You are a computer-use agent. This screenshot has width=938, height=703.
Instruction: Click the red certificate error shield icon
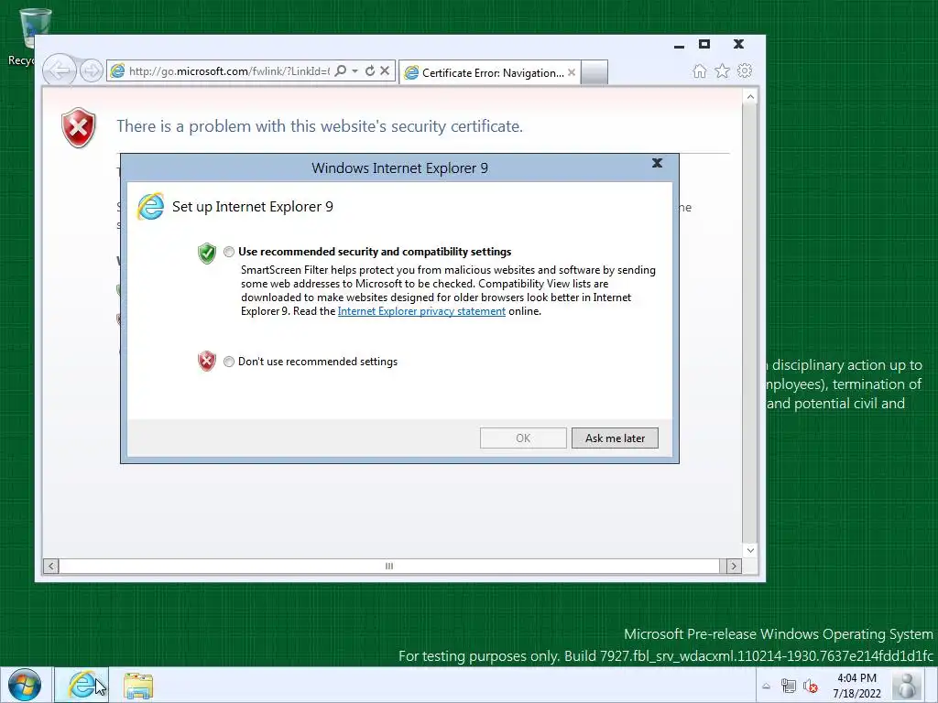[79, 127]
